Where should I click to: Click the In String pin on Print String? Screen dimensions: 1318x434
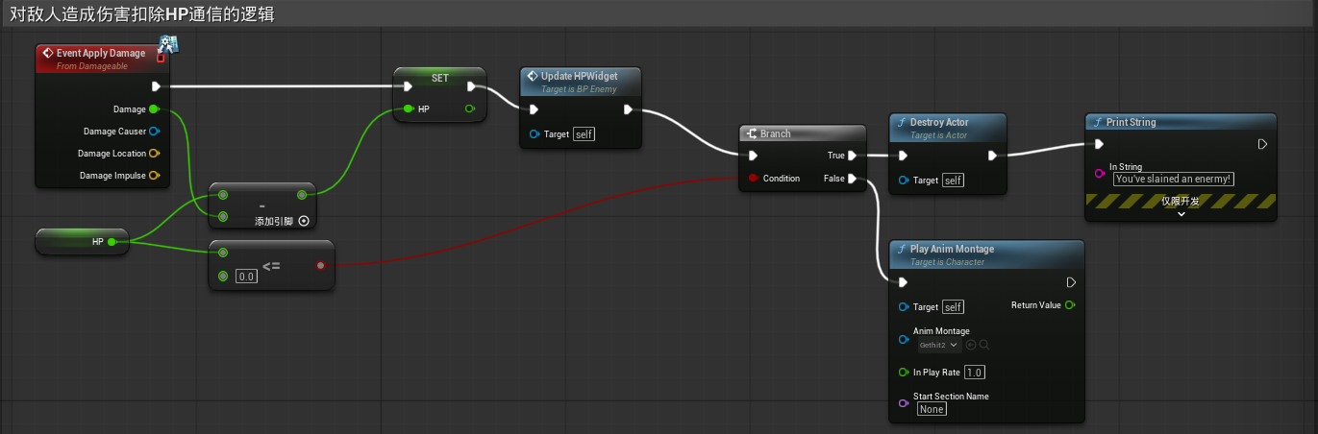(x=1099, y=173)
